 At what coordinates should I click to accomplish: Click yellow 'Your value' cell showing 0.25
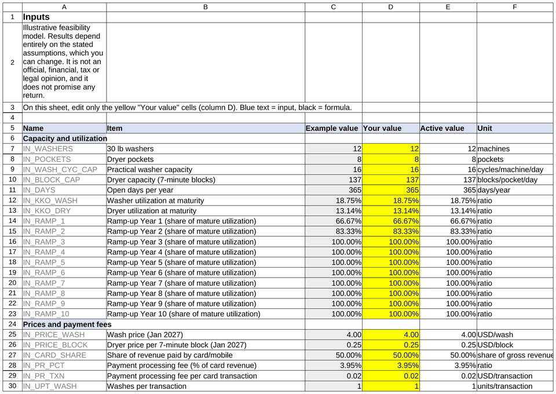click(x=391, y=345)
